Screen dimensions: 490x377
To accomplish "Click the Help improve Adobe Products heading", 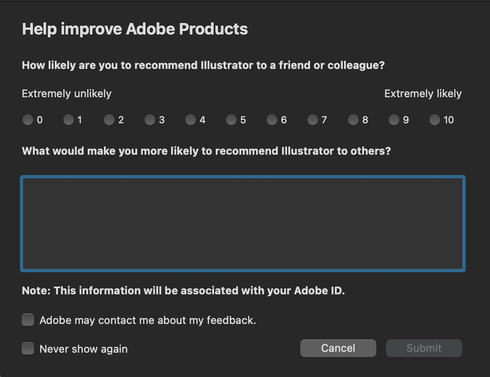I will (x=135, y=29).
